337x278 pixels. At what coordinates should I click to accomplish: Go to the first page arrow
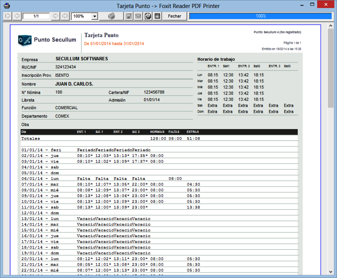click(x=7, y=16)
